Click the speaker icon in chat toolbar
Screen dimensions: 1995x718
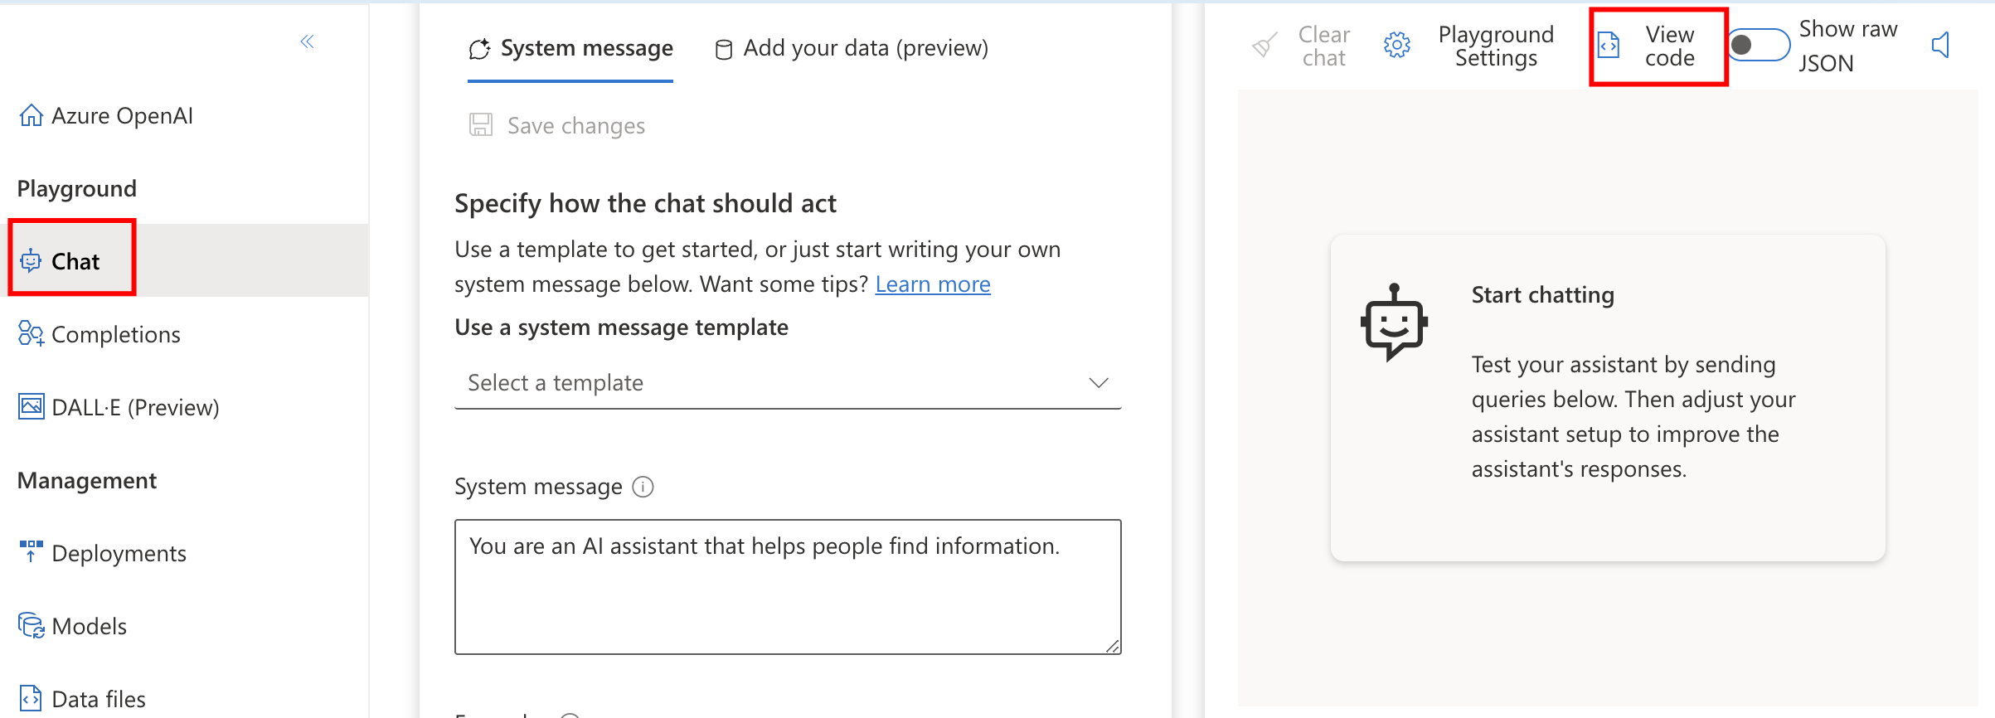(x=1940, y=45)
